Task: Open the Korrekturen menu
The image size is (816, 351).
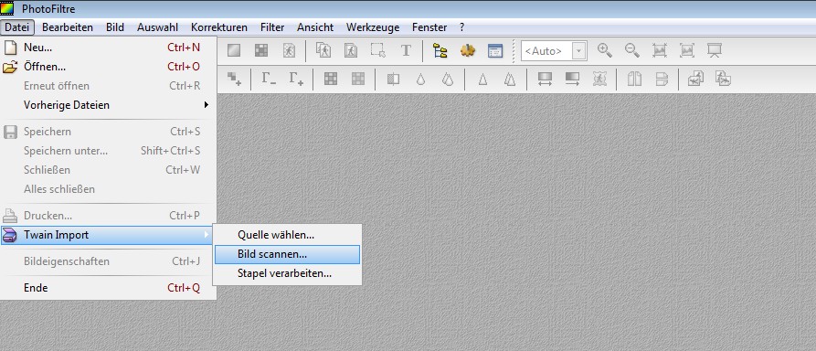Action: (x=219, y=27)
